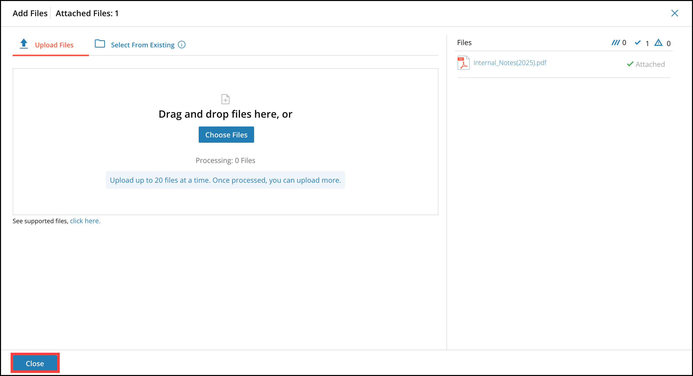Click the Close button
The height and width of the screenshot is (376, 693).
(35, 363)
